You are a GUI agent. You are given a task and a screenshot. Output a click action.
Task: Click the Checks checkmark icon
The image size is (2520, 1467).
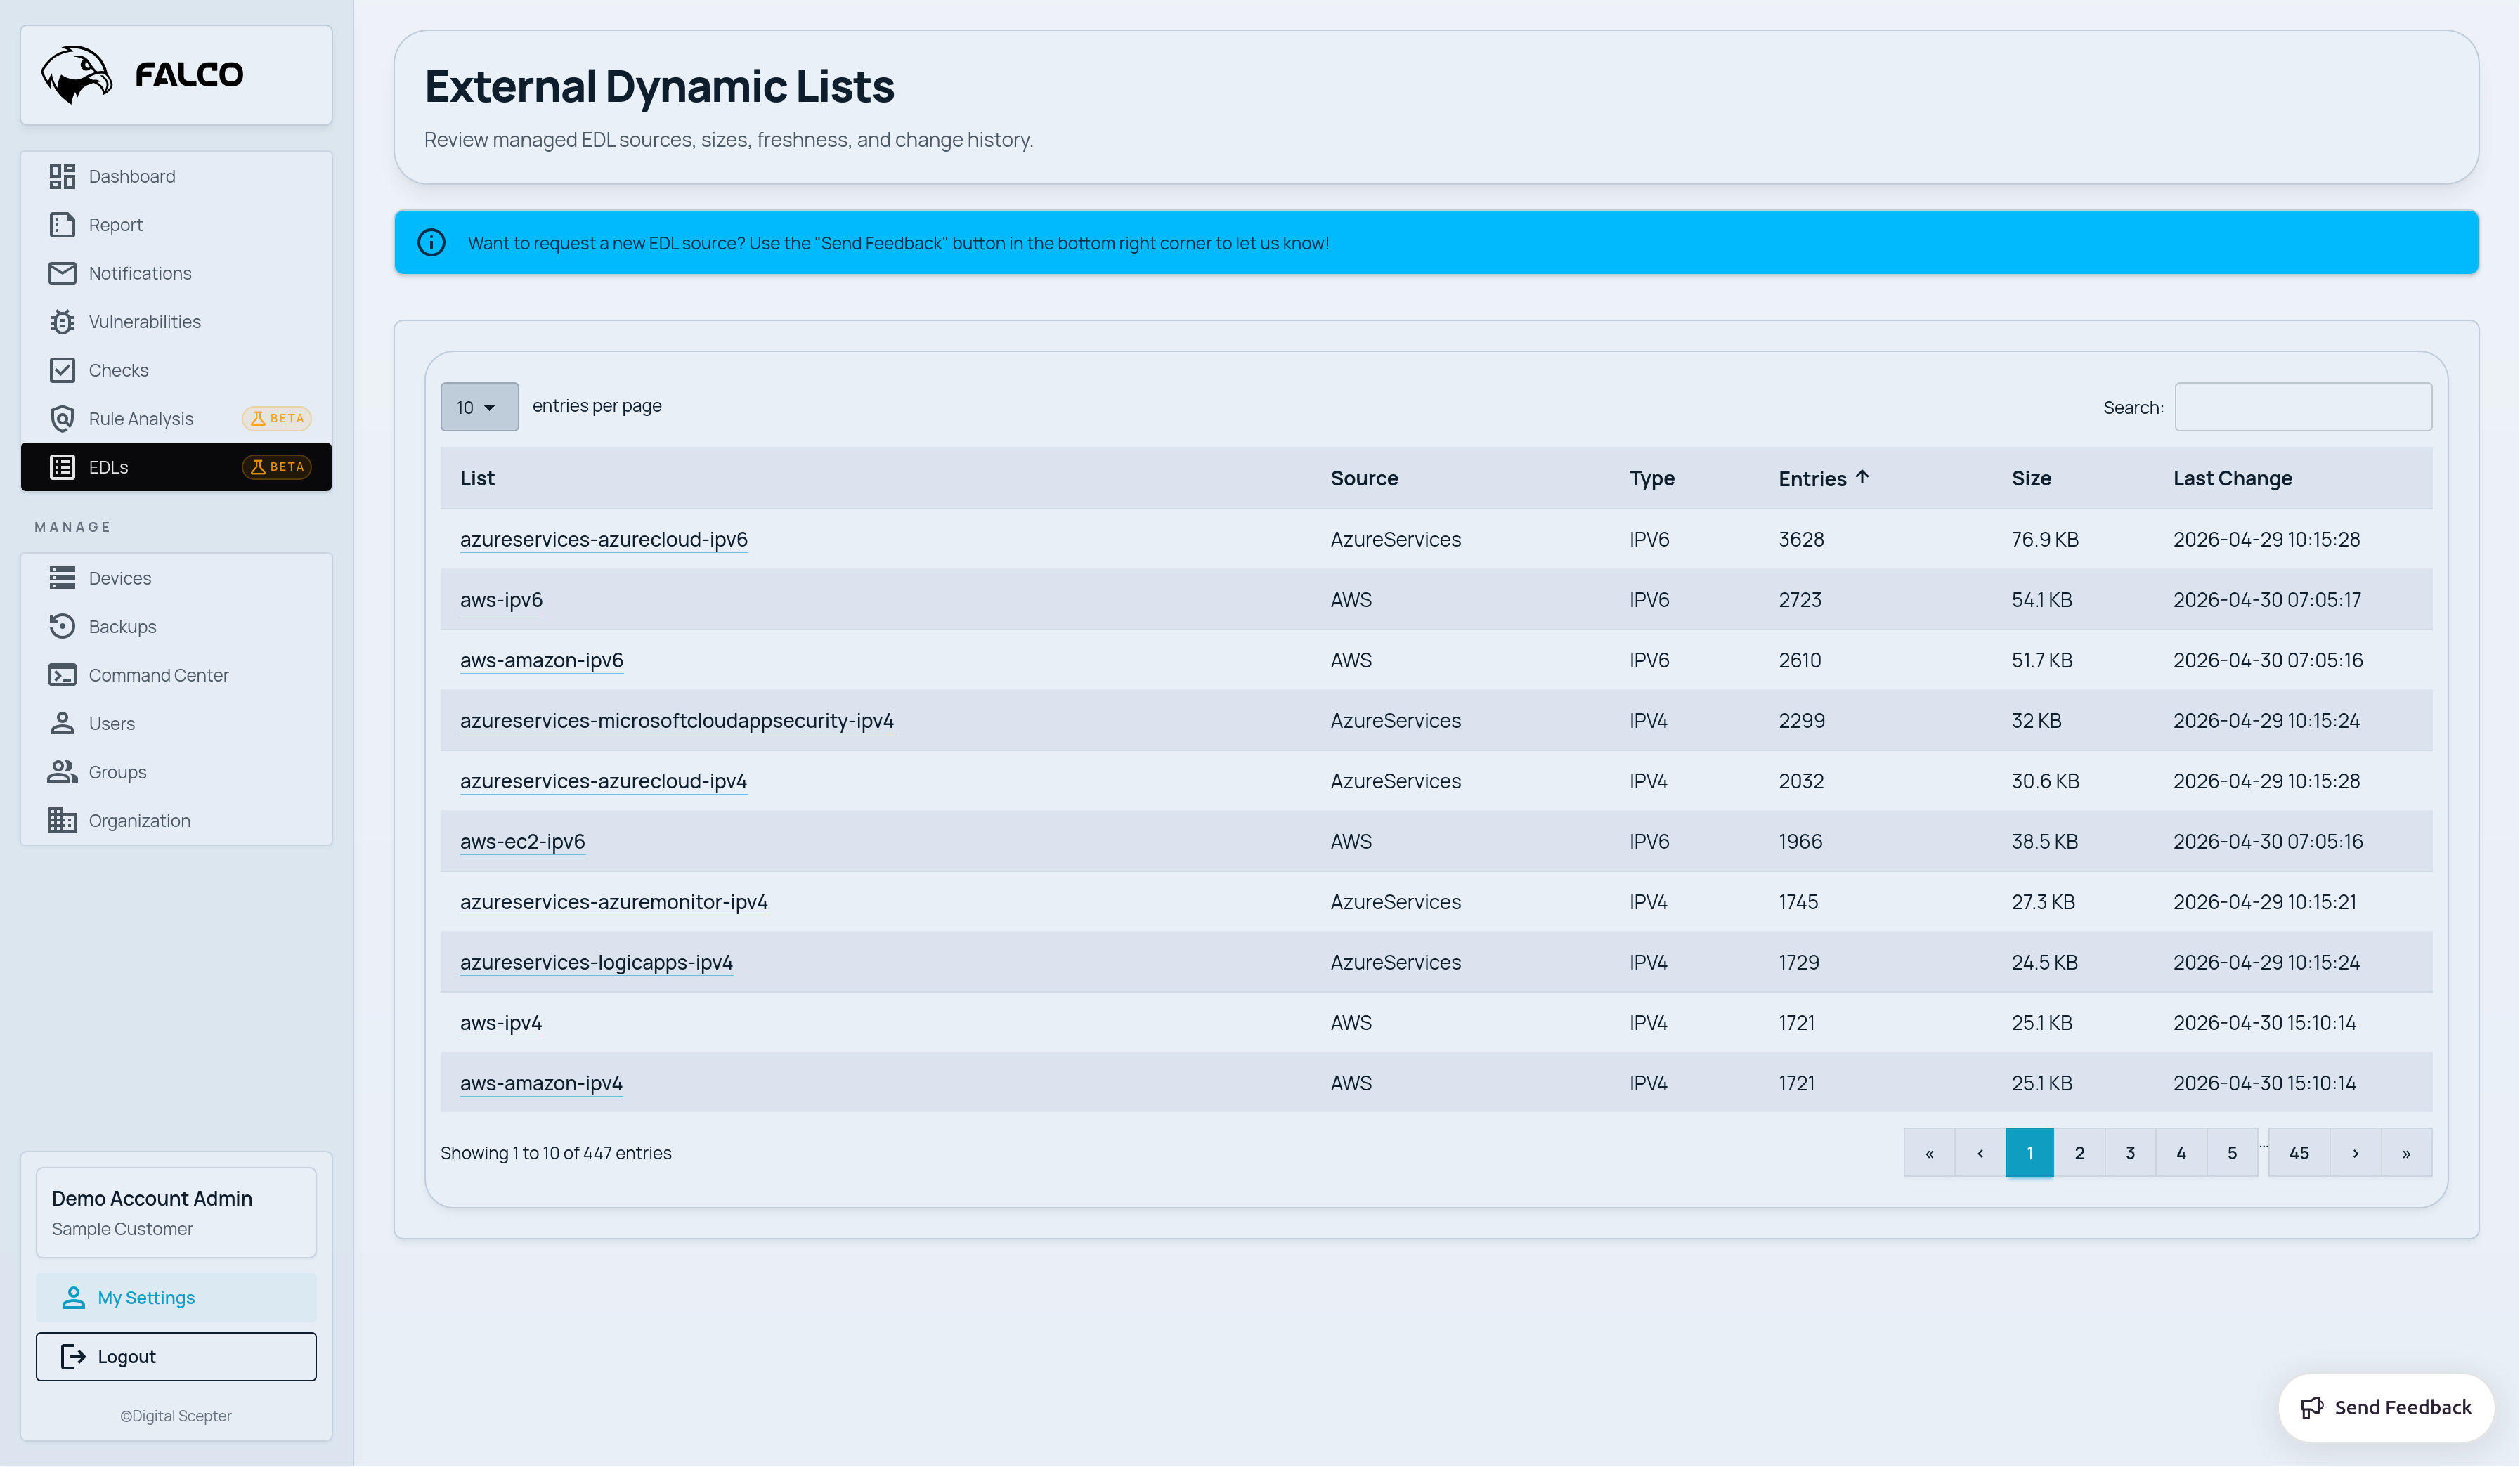[62, 370]
